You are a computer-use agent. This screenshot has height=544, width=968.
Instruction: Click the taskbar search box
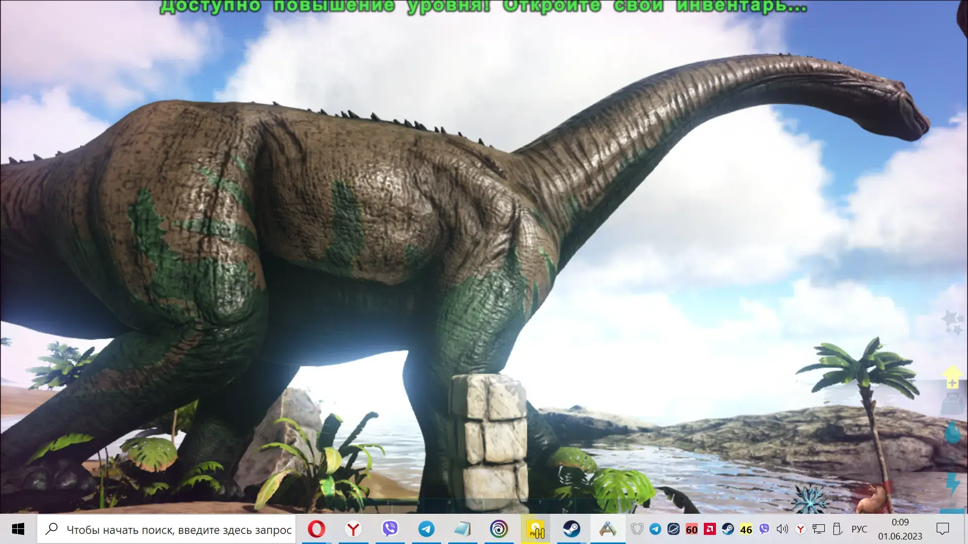coord(166,529)
